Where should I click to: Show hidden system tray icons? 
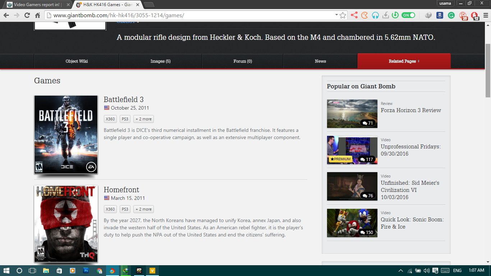pos(401,271)
